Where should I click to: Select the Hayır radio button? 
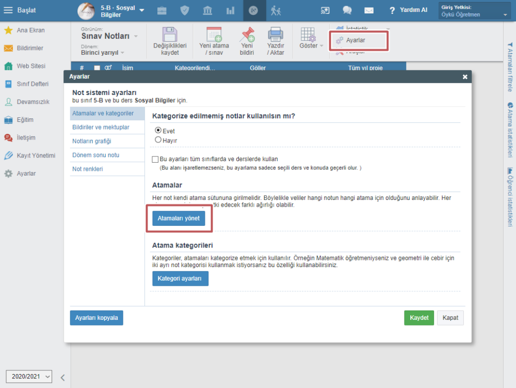pos(158,140)
